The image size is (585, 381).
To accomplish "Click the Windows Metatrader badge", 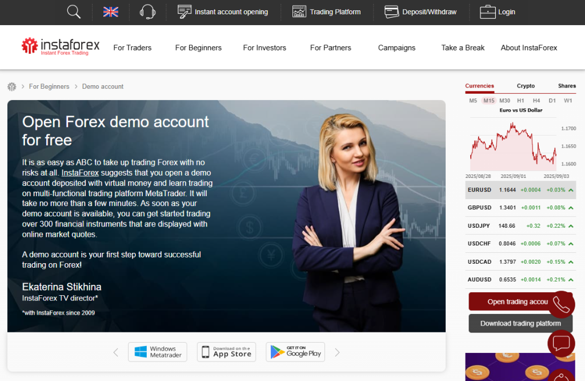I will click(x=158, y=352).
